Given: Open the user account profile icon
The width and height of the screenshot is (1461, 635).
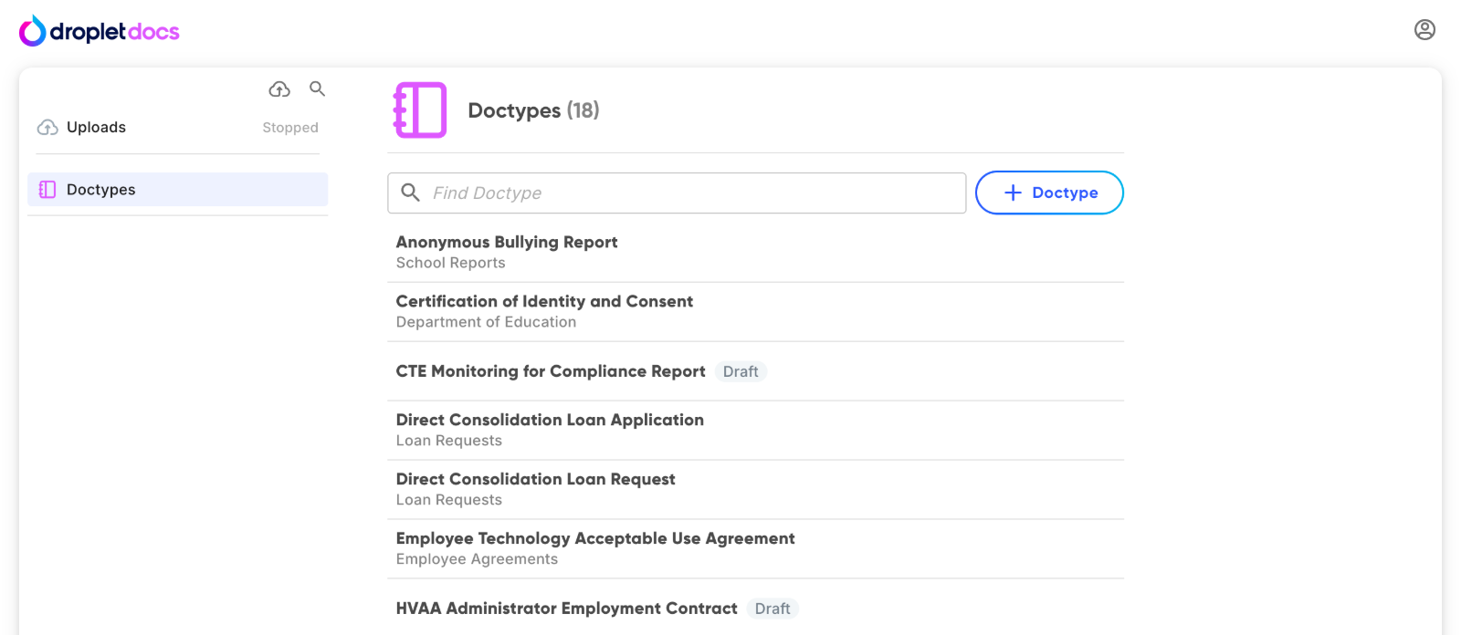Looking at the screenshot, I should coord(1424,30).
